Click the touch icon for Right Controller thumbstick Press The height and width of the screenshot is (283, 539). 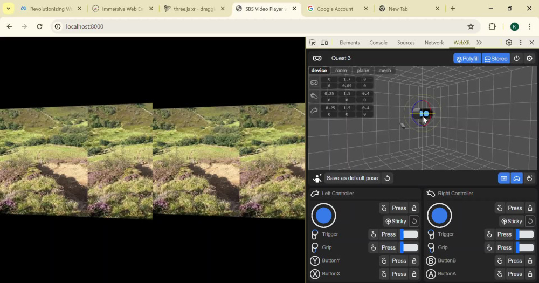pos(500,208)
